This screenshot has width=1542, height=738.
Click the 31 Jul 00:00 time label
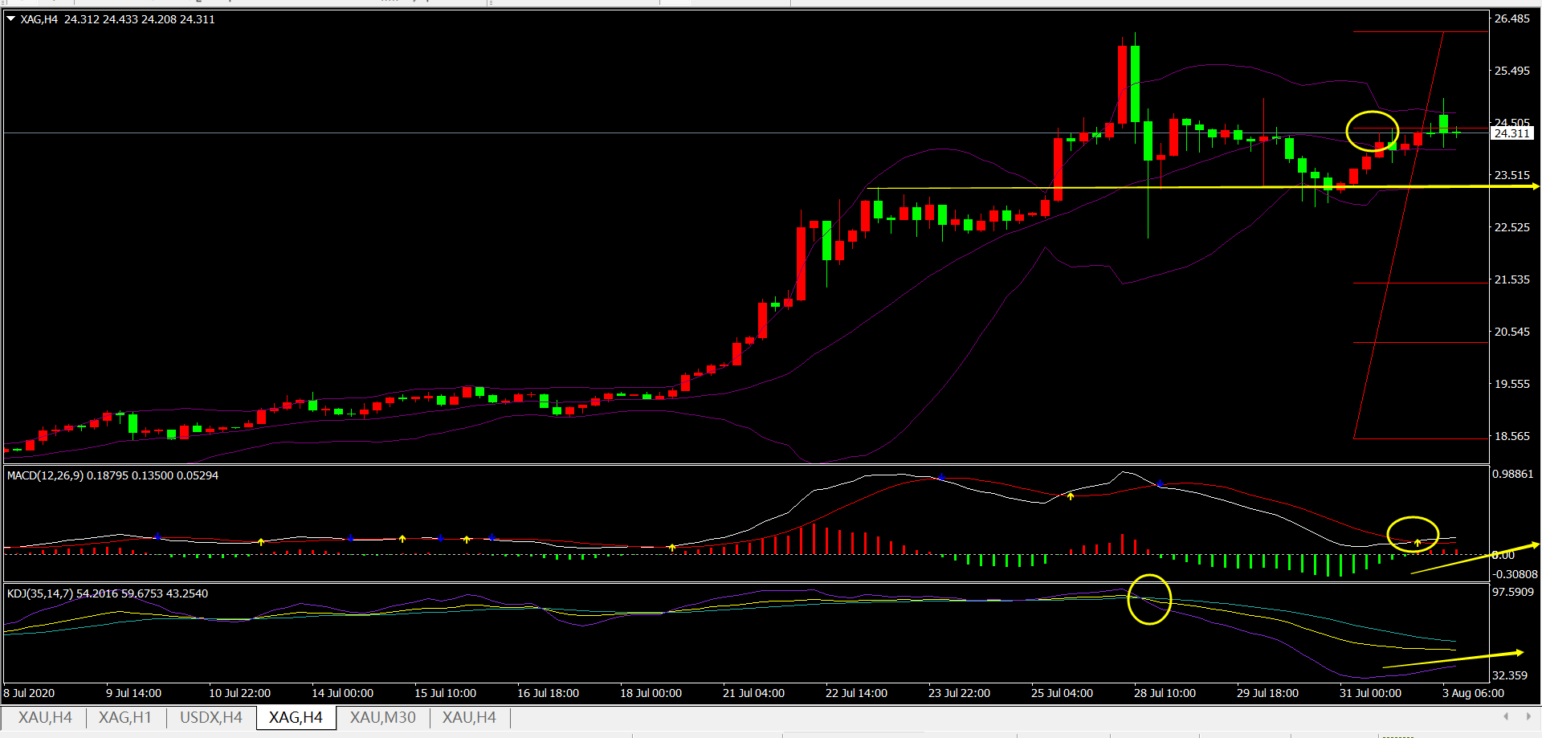click(1370, 693)
